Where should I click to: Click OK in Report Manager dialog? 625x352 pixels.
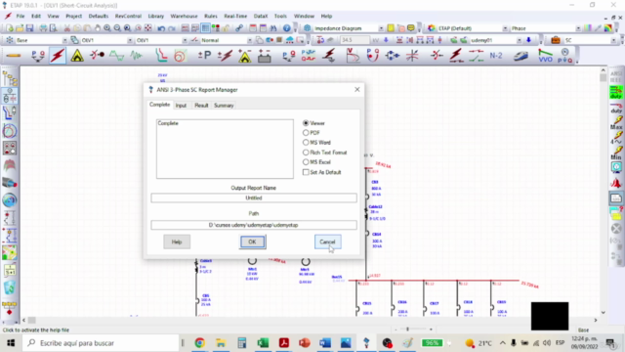[x=252, y=242]
